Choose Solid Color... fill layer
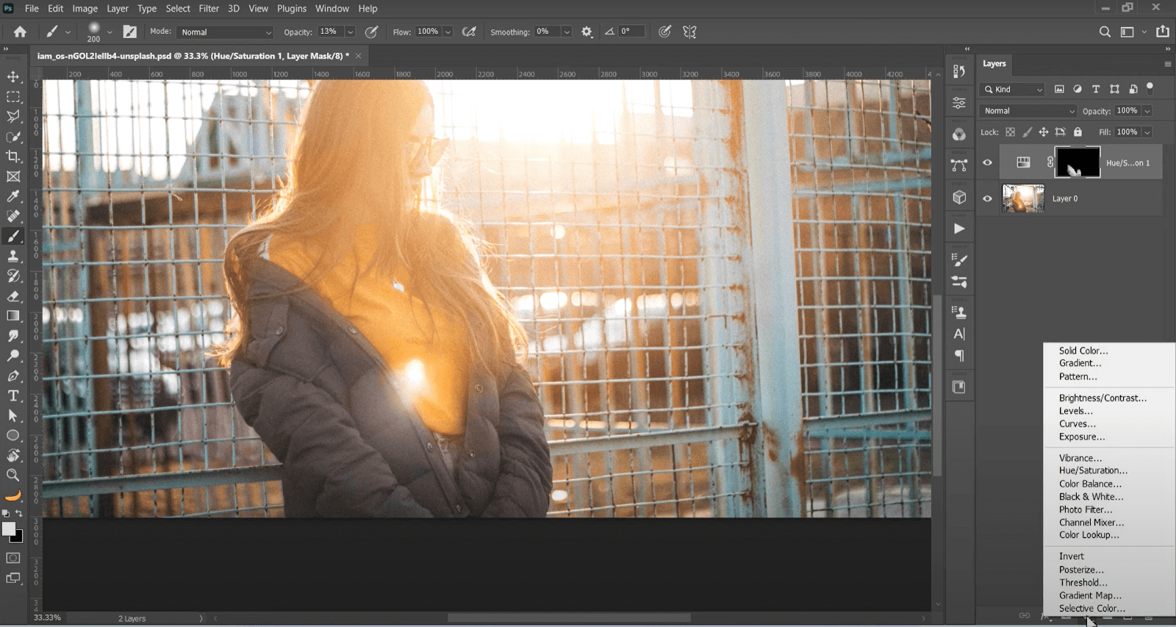 (x=1083, y=351)
